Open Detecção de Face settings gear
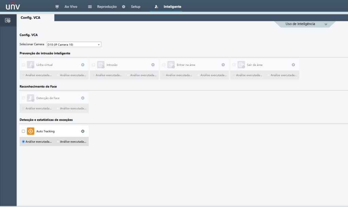 [83, 98]
